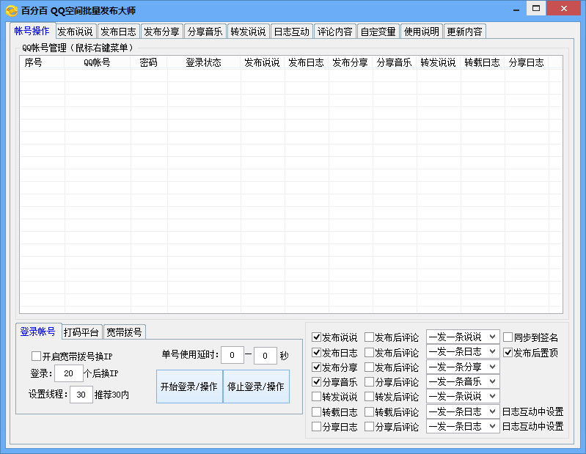Switch to the 发布日志 tab

point(118,32)
